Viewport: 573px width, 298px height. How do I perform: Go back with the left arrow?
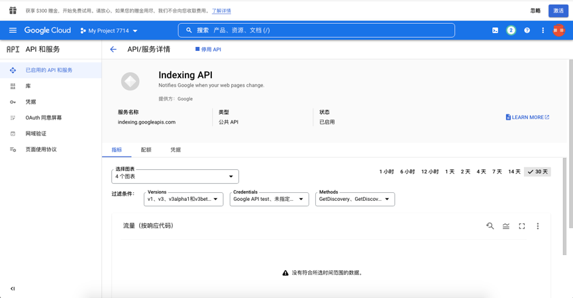point(113,49)
